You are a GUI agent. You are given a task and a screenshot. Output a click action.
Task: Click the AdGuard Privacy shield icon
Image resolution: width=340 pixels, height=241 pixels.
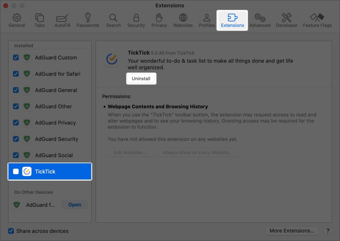pyautogui.click(x=27, y=123)
